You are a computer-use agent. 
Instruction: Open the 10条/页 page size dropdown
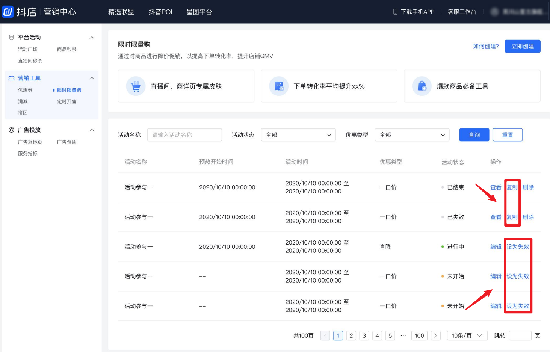tap(467, 335)
